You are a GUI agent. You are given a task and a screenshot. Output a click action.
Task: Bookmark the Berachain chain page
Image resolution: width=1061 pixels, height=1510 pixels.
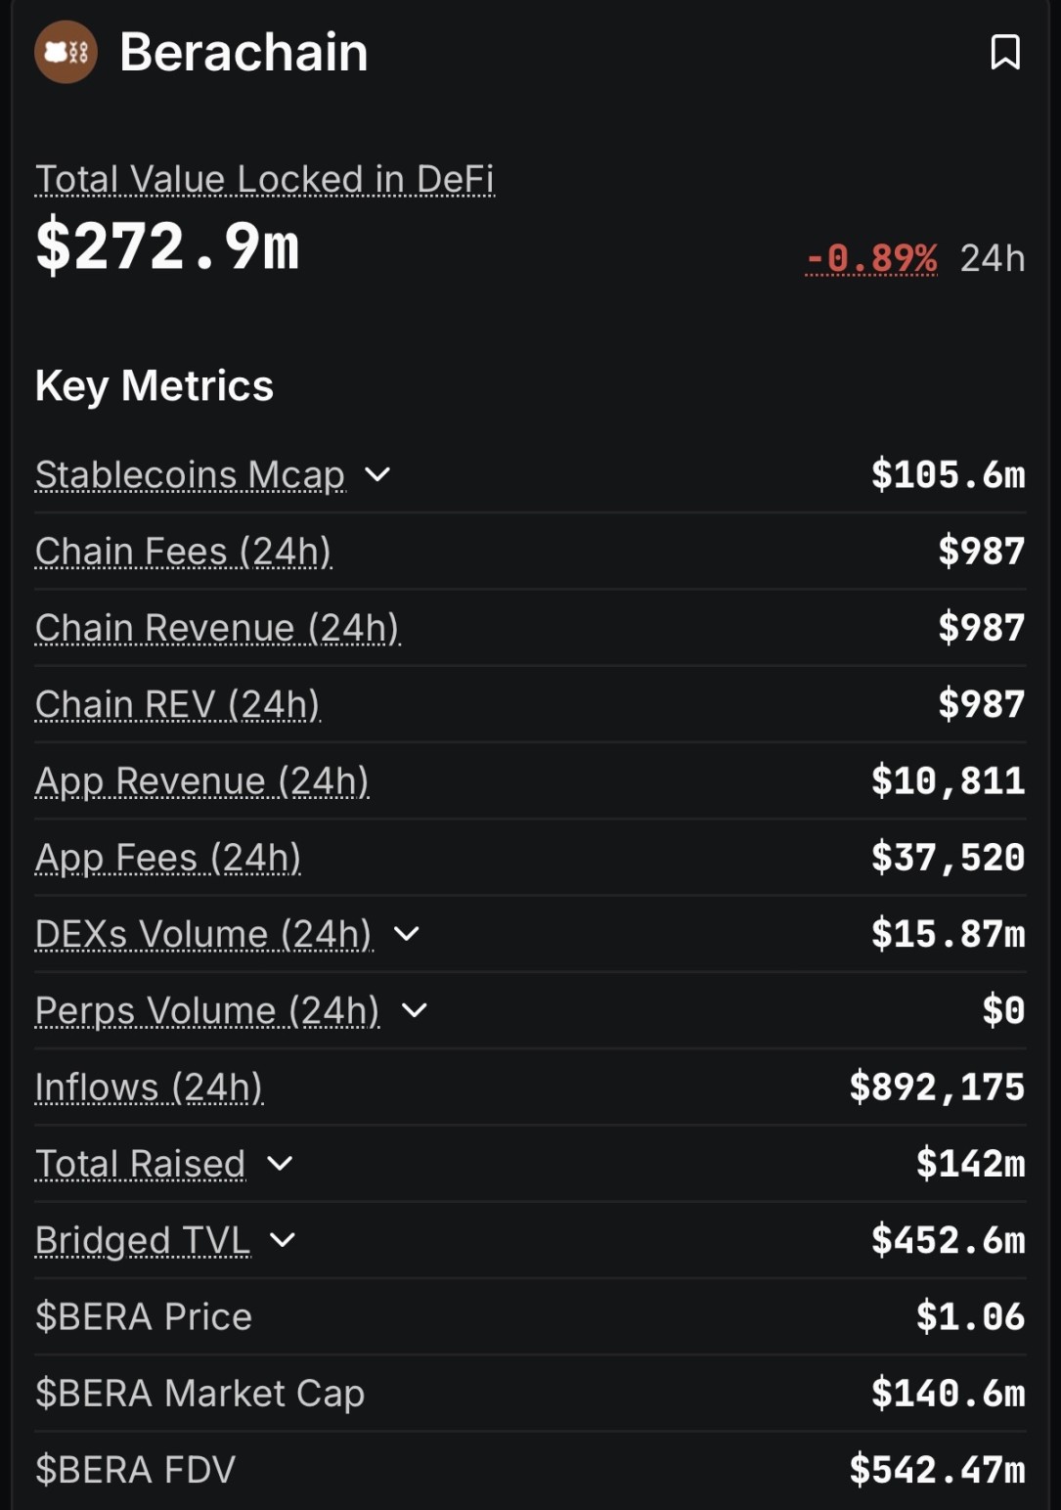pos(1005,52)
